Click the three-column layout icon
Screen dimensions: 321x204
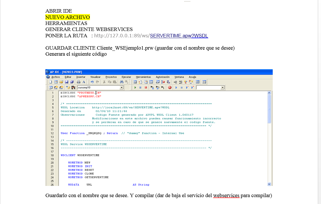click(x=197, y=82)
